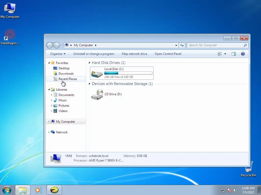Select the Videos library
Image resolution: width=261 pixels, height=195 pixels.
[63, 111]
